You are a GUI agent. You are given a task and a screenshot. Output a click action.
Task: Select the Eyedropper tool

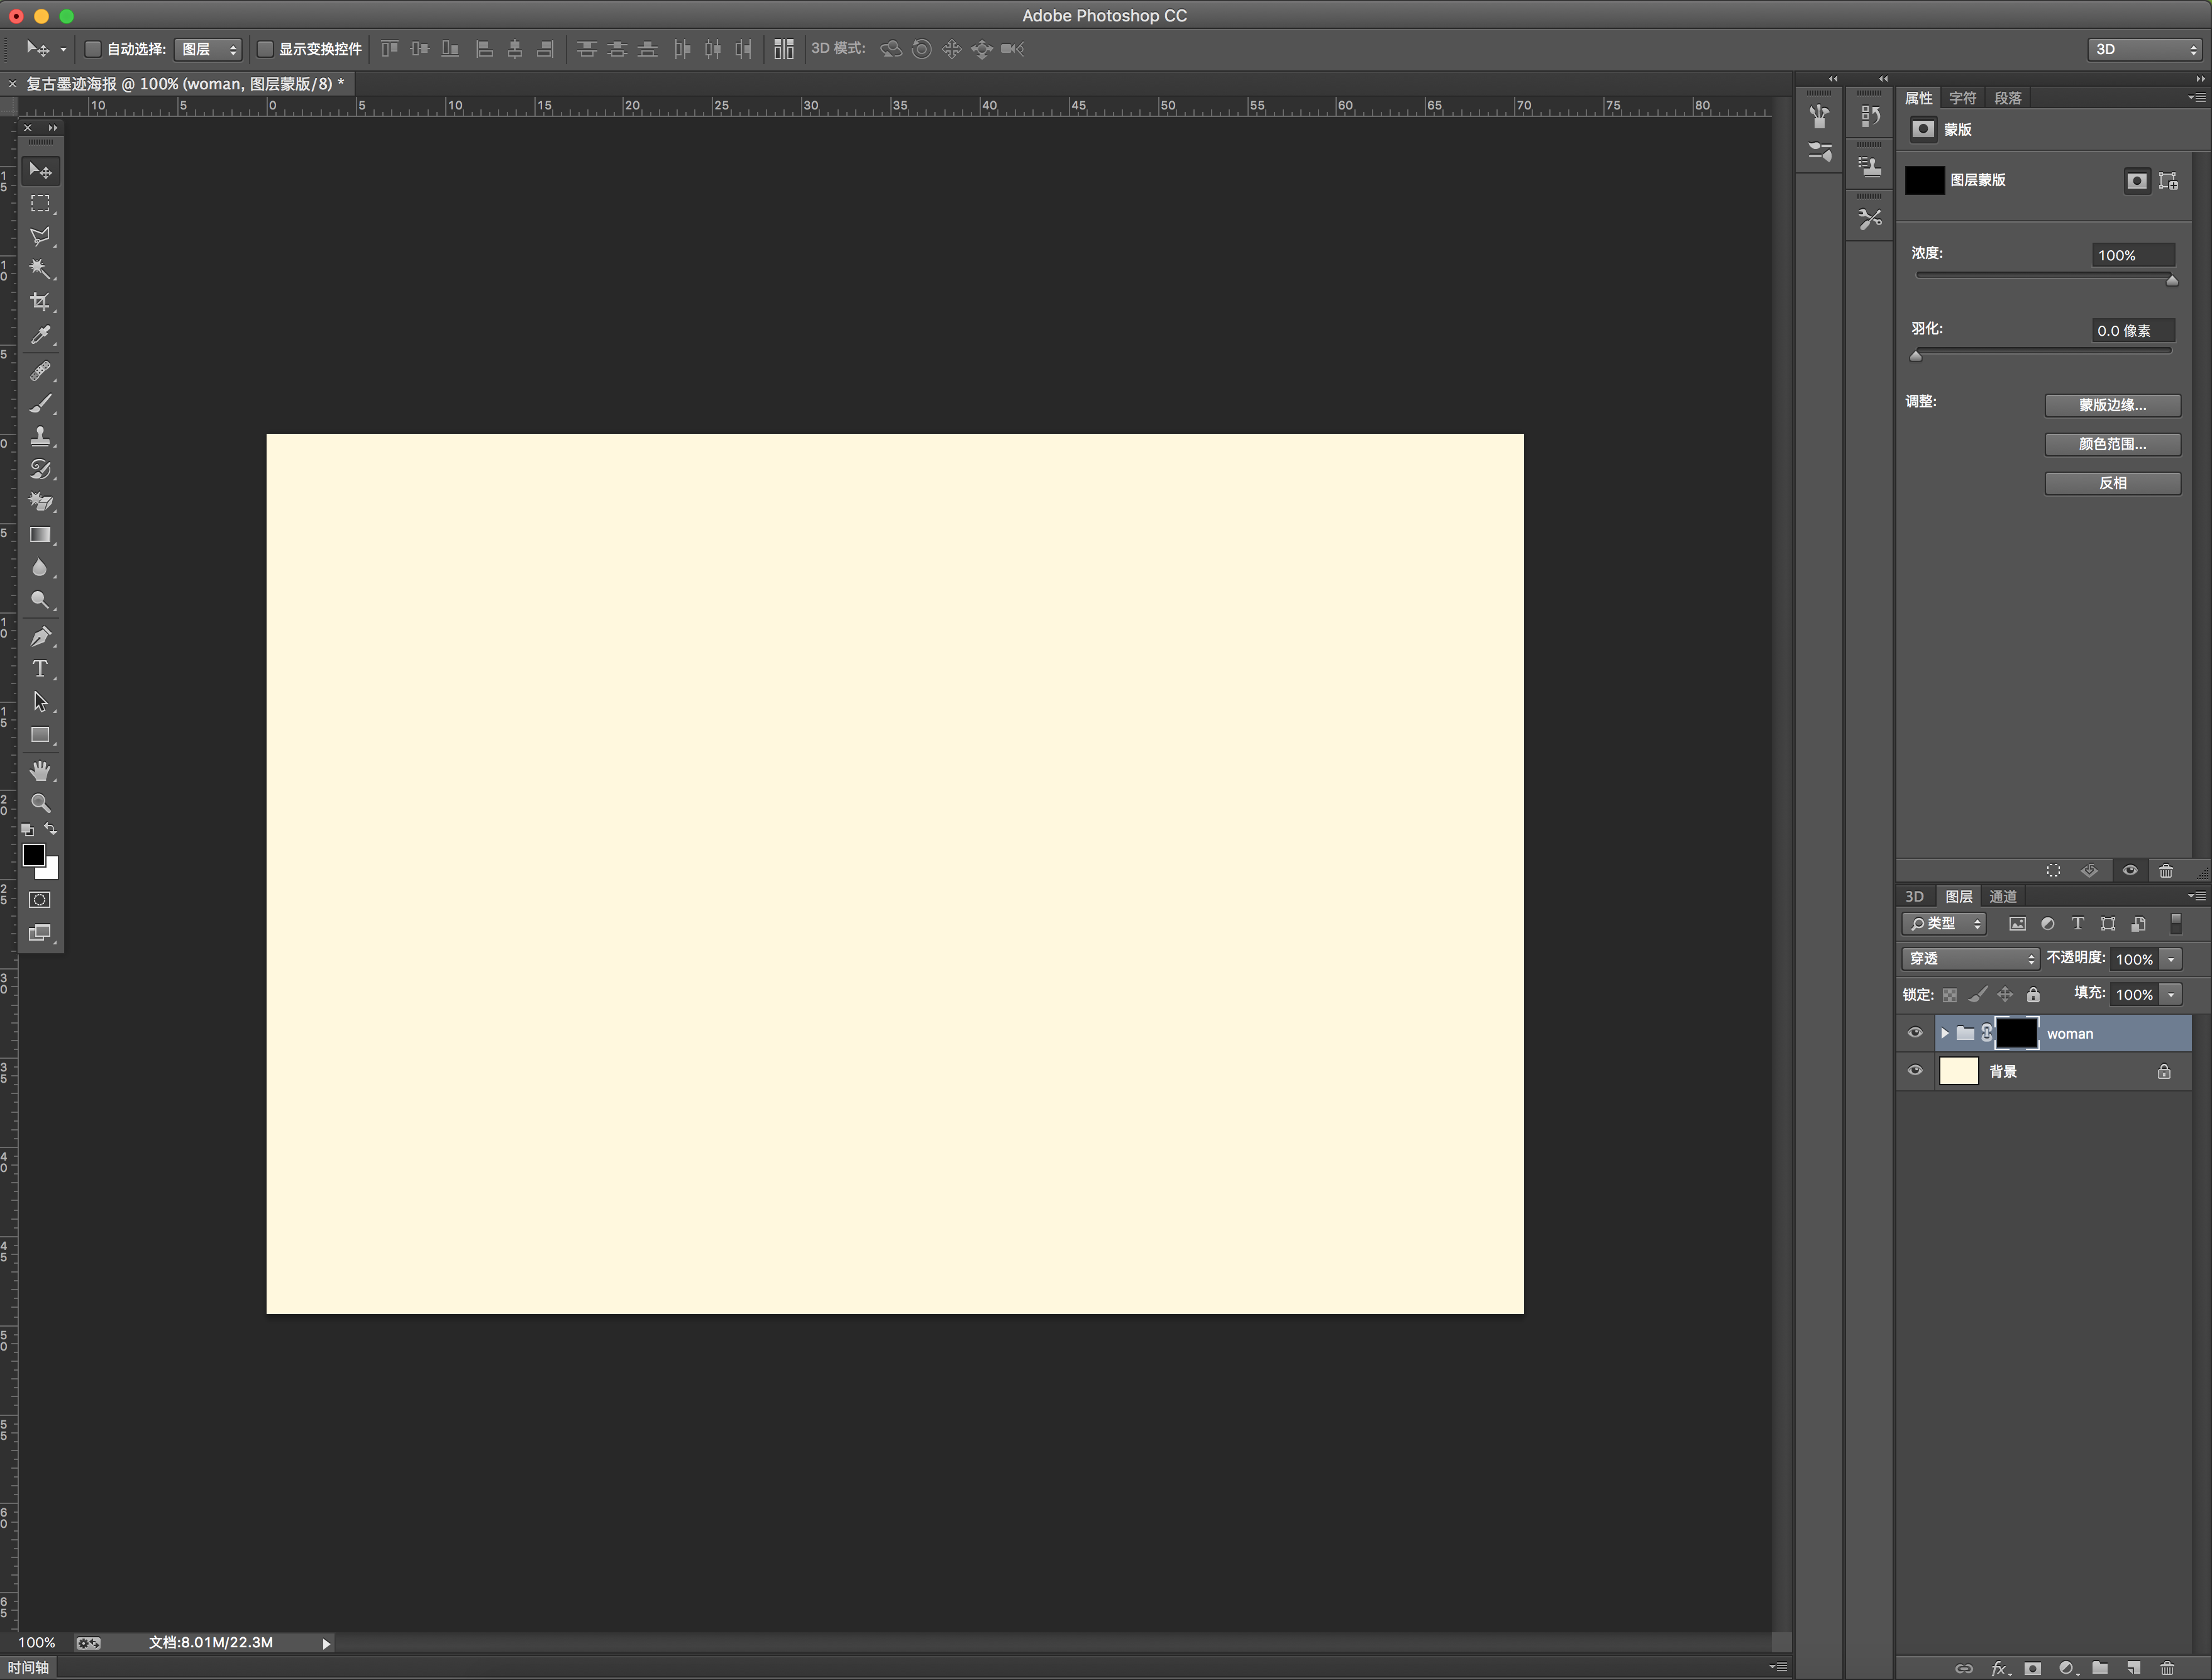pos(40,335)
